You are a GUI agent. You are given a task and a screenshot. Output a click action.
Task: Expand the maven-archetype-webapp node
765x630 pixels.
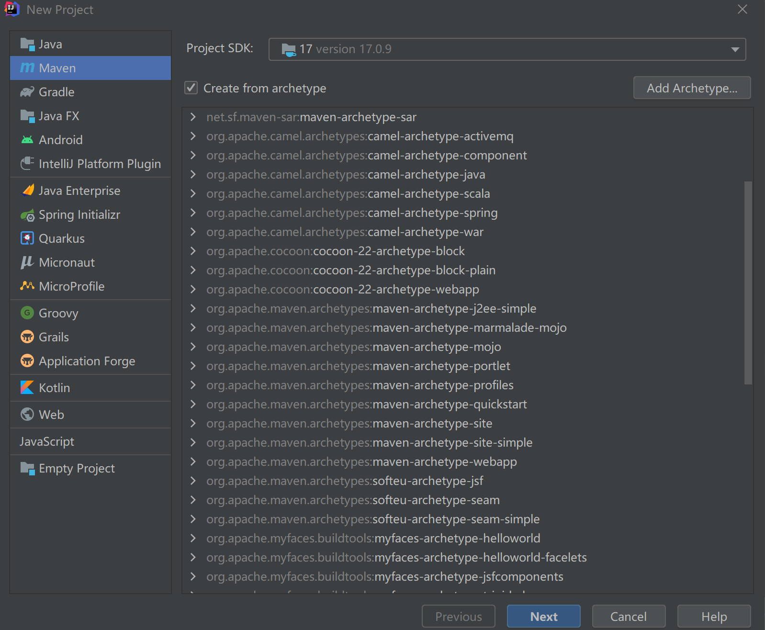(x=193, y=461)
